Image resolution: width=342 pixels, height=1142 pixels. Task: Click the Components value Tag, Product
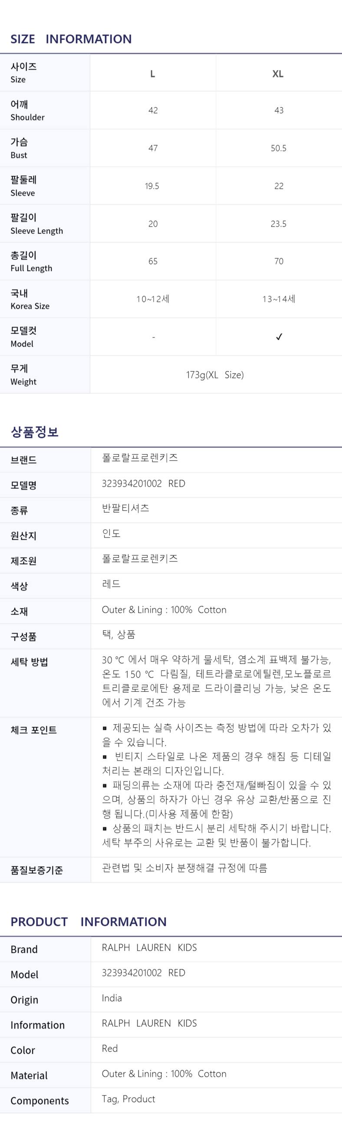pos(128,1099)
